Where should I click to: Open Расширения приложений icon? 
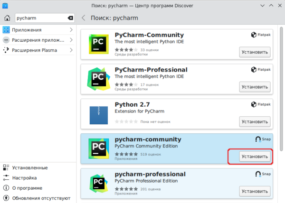click(6, 40)
